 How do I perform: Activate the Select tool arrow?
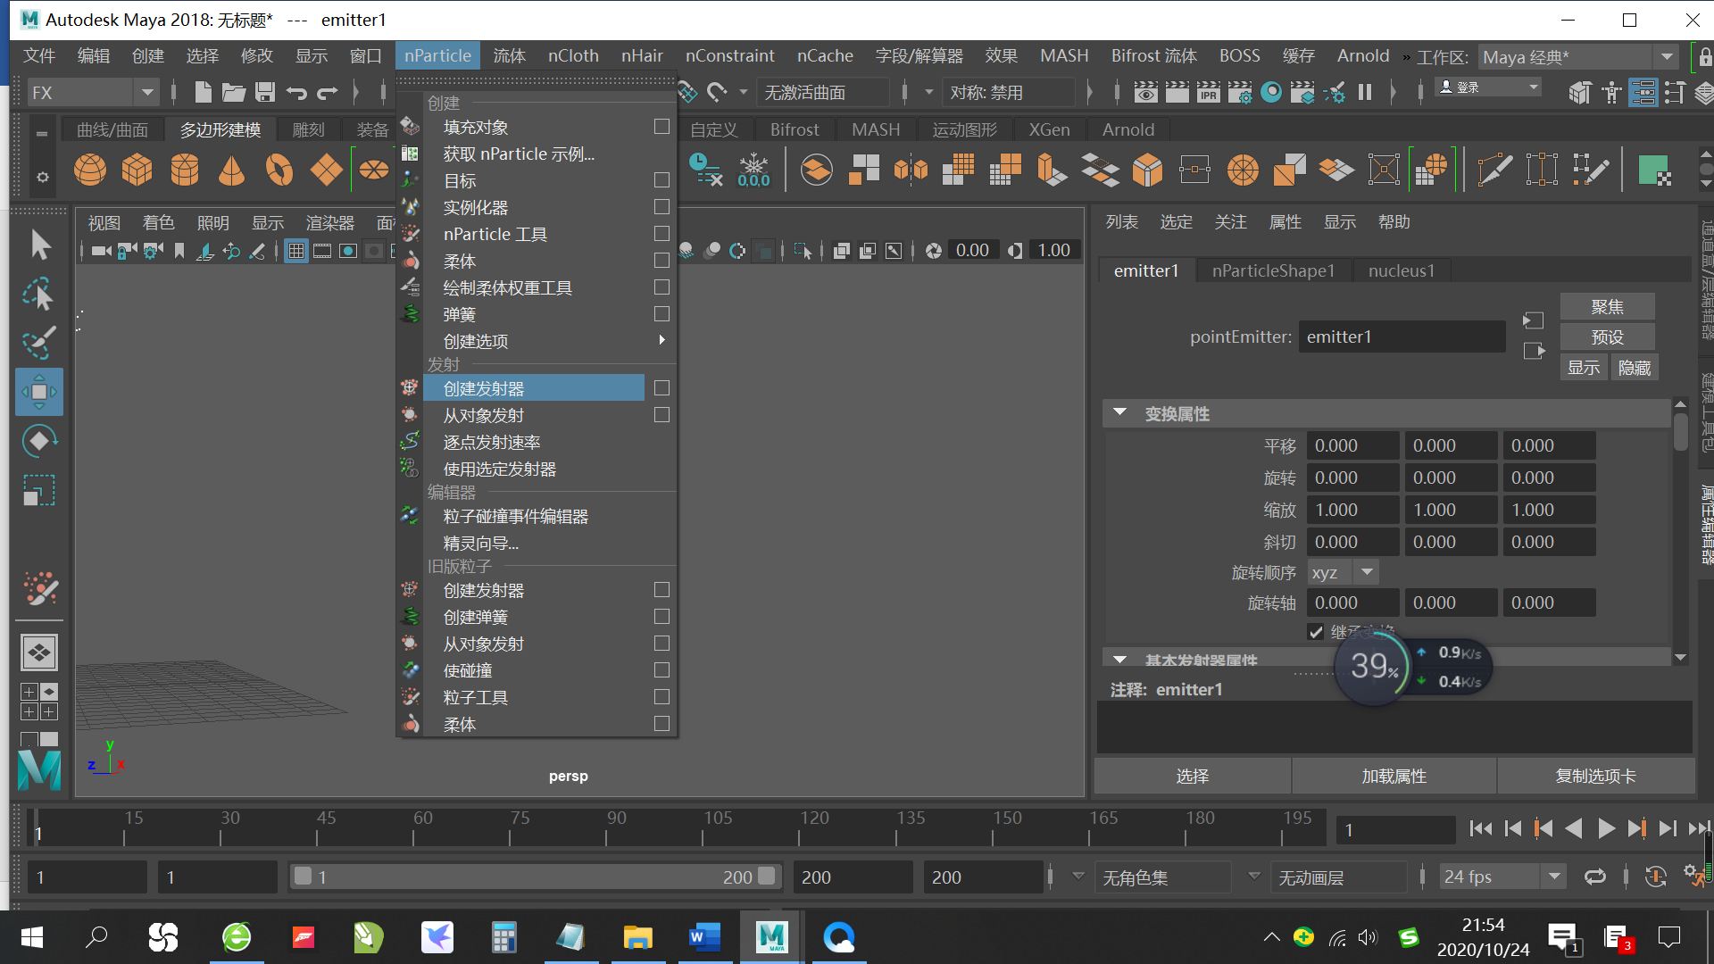[x=39, y=245]
